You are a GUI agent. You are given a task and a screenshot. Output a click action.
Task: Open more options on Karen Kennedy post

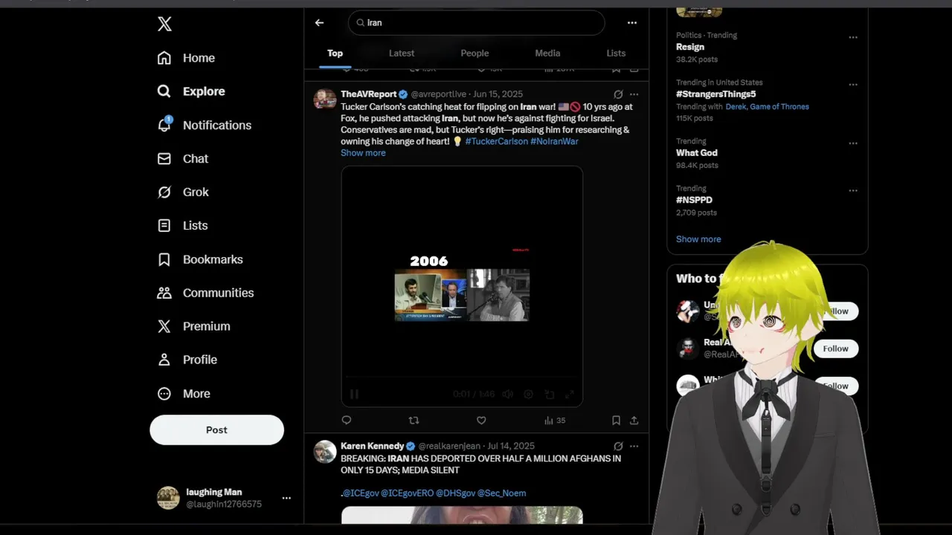coord(634,447)
